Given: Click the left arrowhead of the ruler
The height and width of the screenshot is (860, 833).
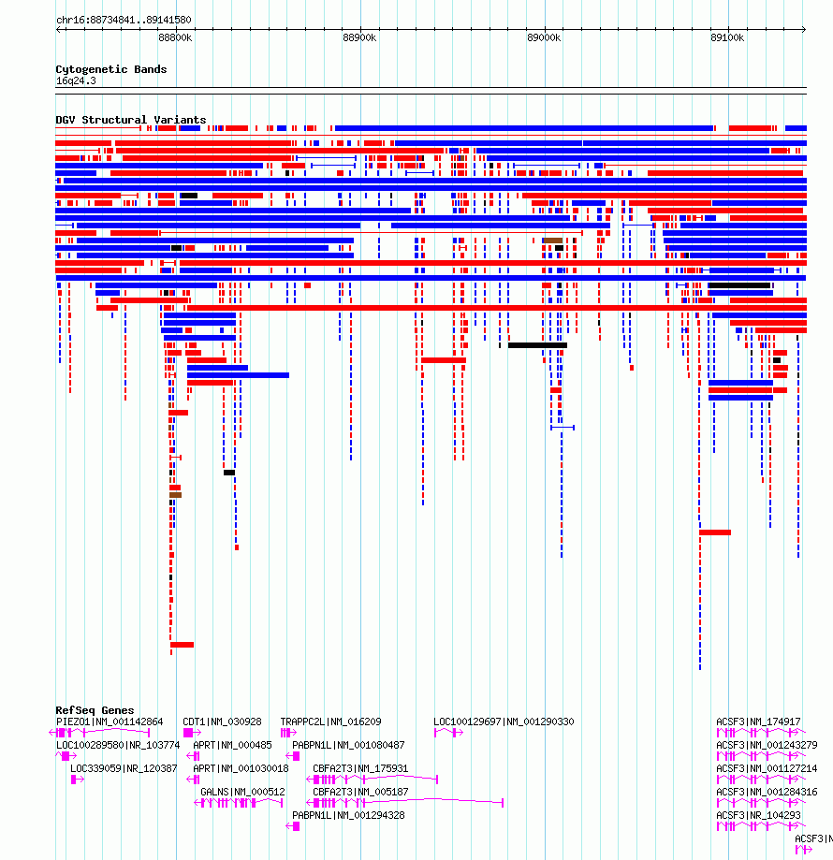Looking at the screenshot, I should [x=58, y=29].
